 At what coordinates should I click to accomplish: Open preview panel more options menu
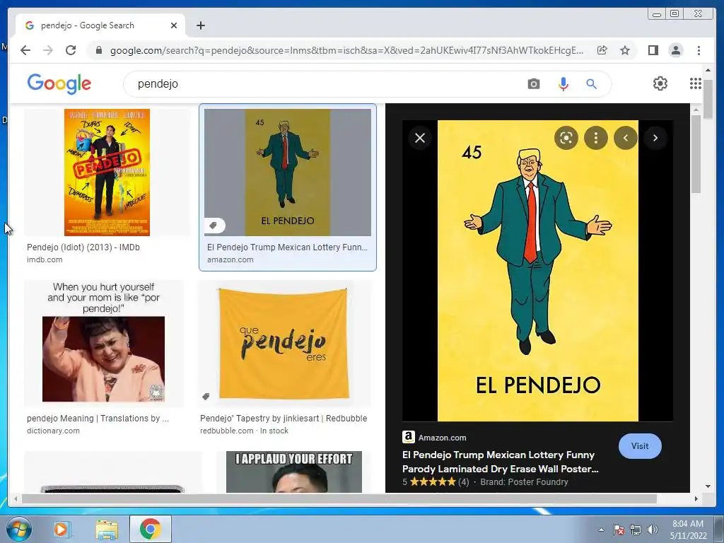pyautogui.click(x=595, y=138)
